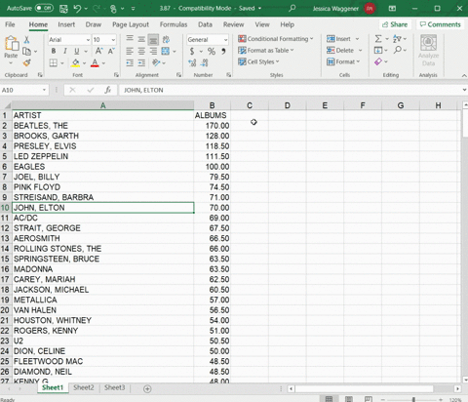
Task: Click the Decrease Decimal icon
Action: [204, 62]
